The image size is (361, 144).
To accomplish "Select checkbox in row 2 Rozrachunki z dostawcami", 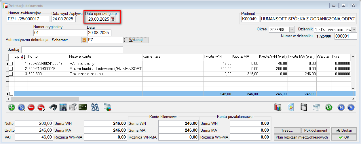I will [x=11, y=69].
